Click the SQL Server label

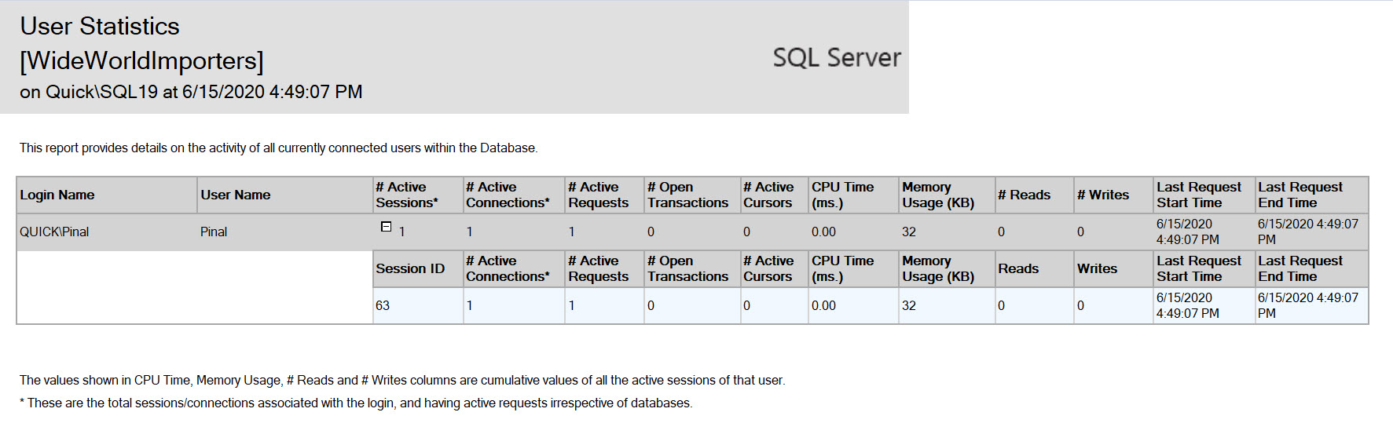837,57
